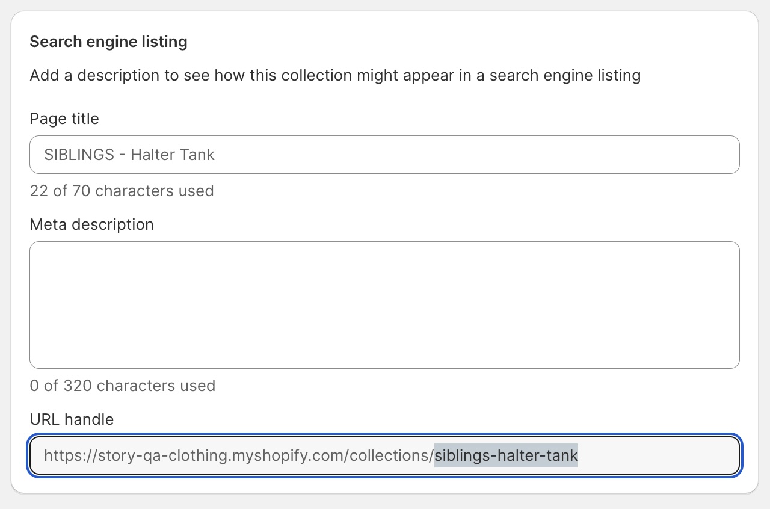Click "collections" in the URL handle field

pyautogui.click(x=390, y=455)
